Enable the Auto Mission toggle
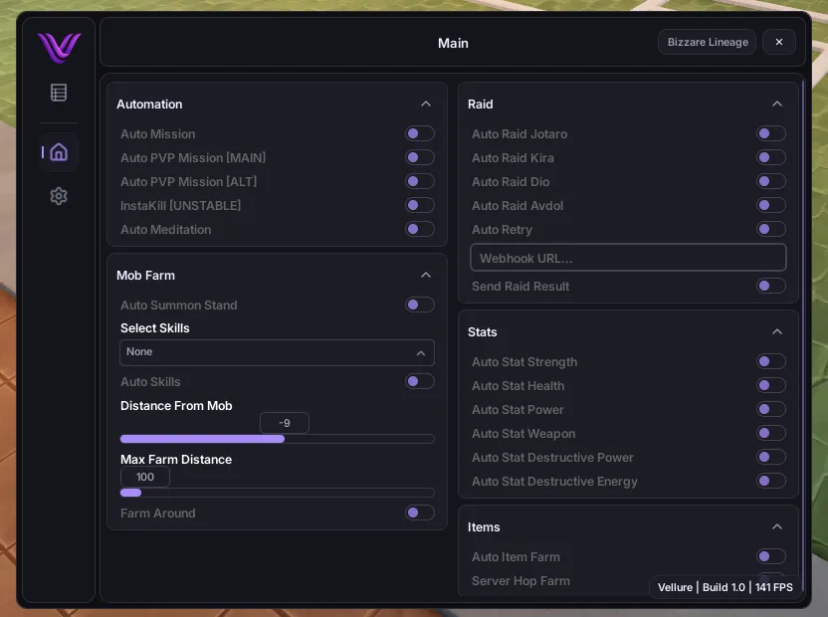Image resolution: width=828 pixels, height=617 pixels. point(419,133)
